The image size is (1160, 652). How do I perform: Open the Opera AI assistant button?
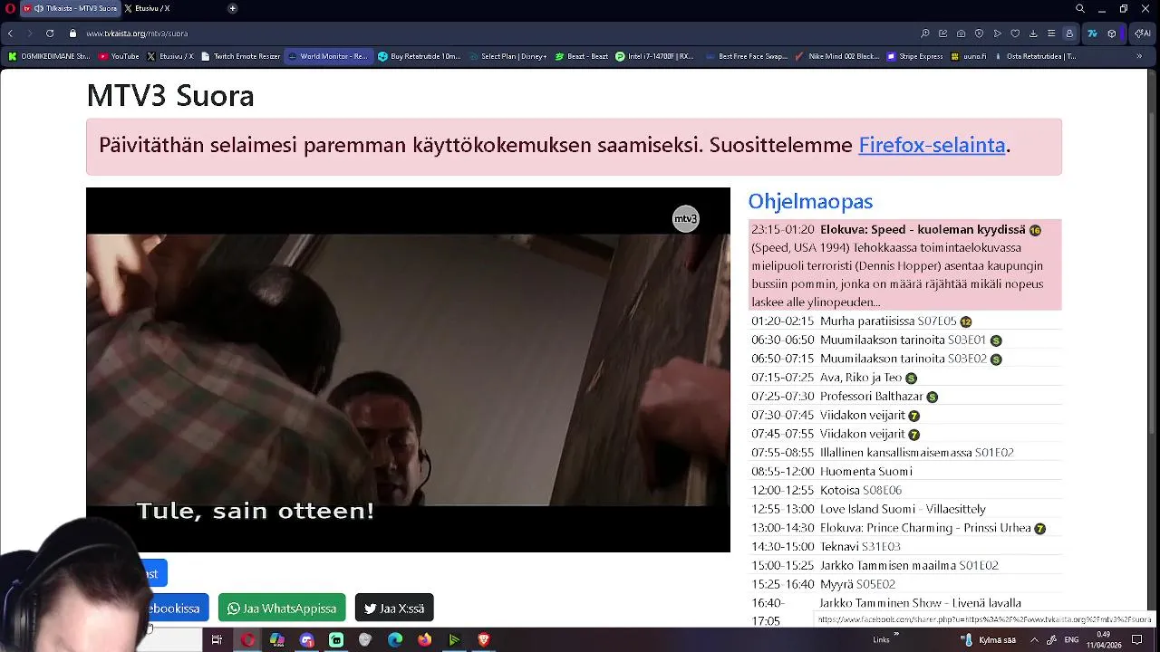pyautogui.click(x=1142, y=34)
